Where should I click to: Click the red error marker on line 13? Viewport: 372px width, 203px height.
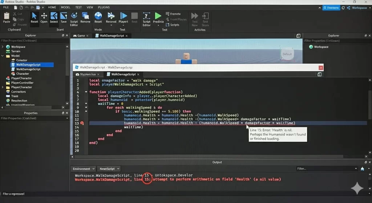point(82,123)
